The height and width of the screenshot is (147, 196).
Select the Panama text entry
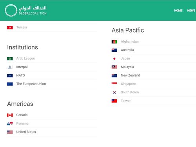22,123
